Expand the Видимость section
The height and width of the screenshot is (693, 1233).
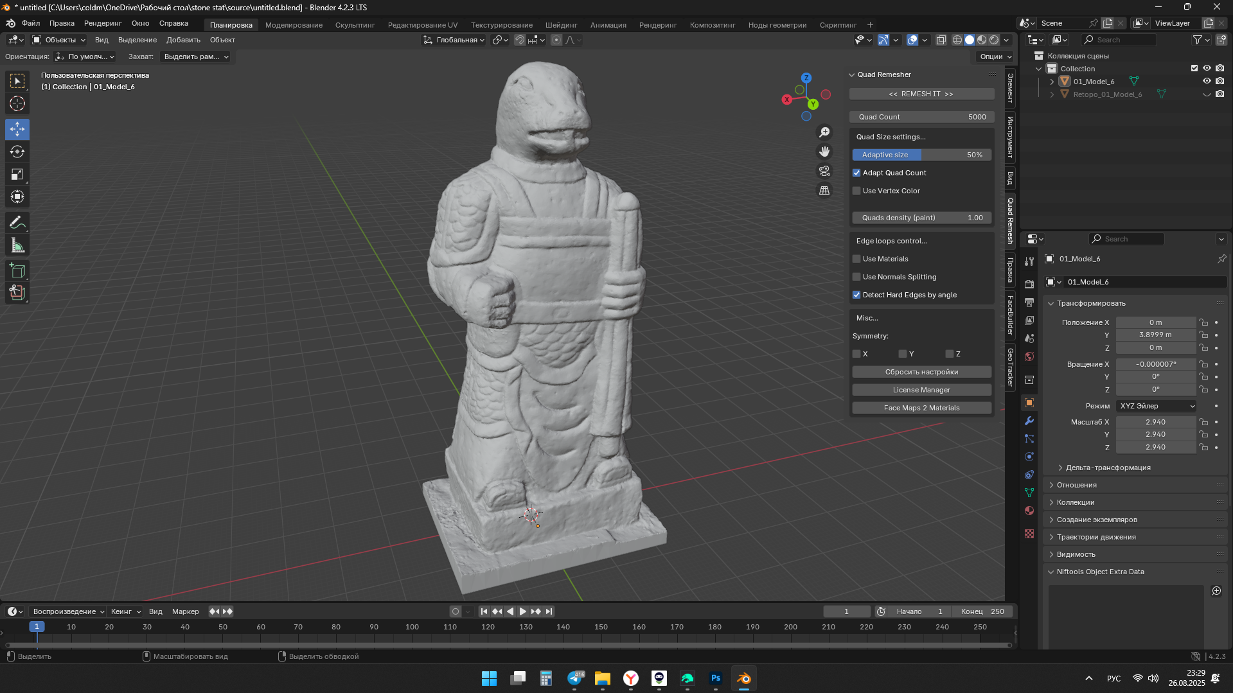tap(1051, 554)
